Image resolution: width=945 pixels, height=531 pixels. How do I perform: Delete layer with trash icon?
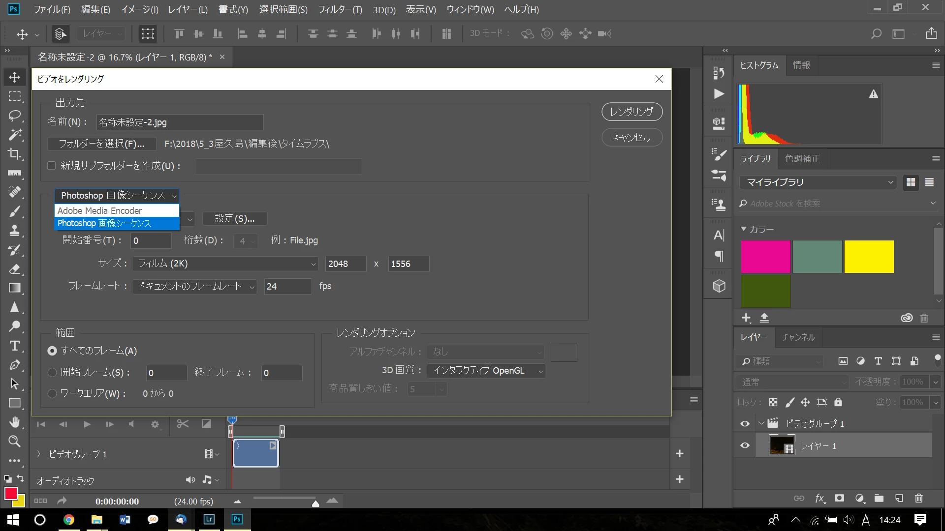(x=918, y=498)
